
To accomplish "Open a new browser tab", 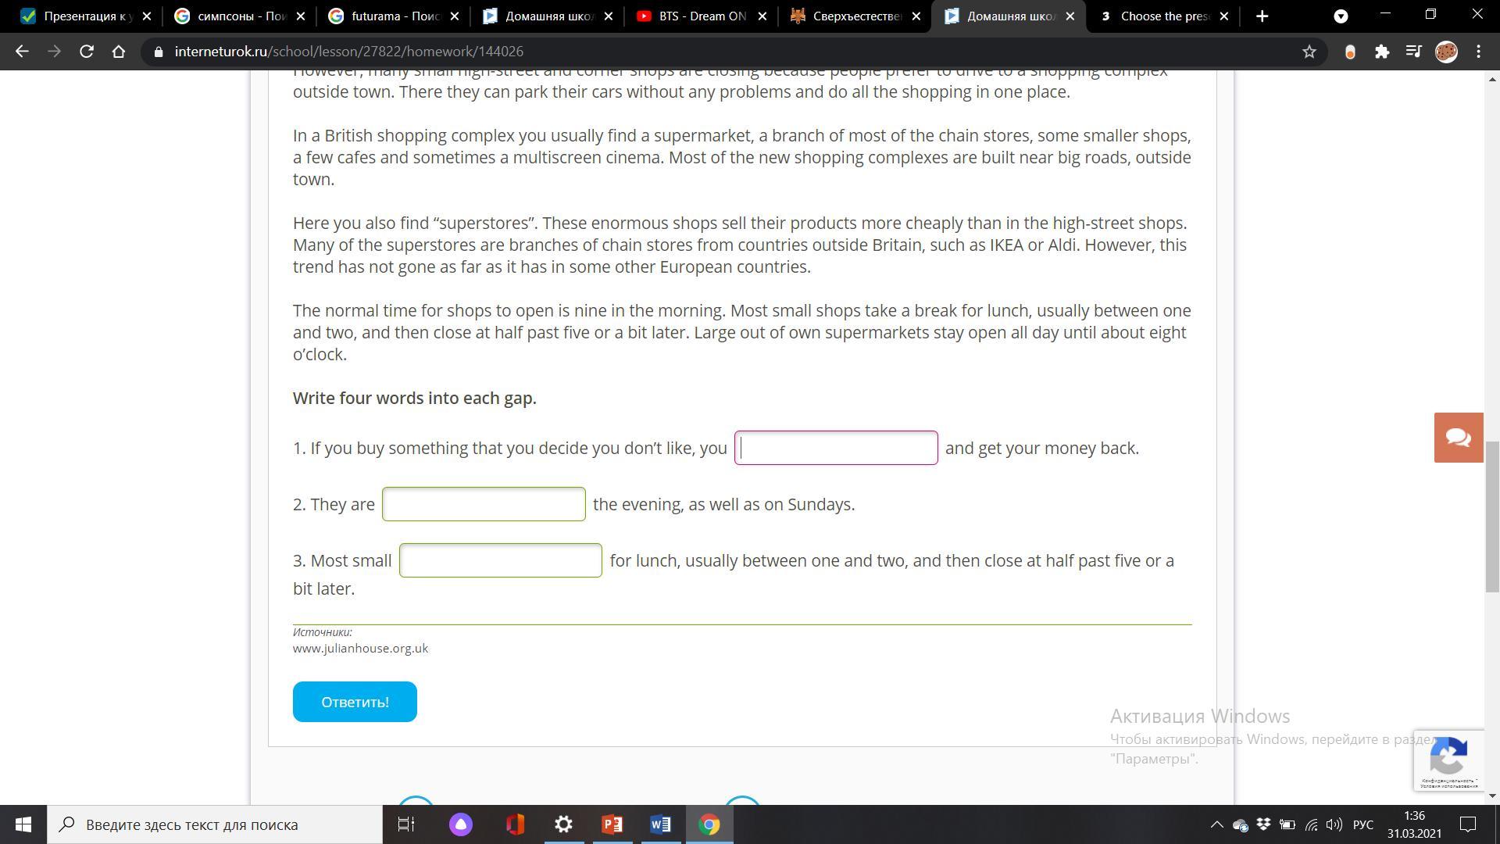I will pyautogui.click(x=1262, y=16).
